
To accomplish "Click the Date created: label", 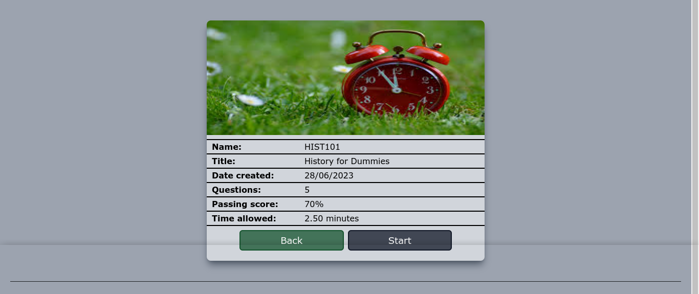I will click(243, 176).
